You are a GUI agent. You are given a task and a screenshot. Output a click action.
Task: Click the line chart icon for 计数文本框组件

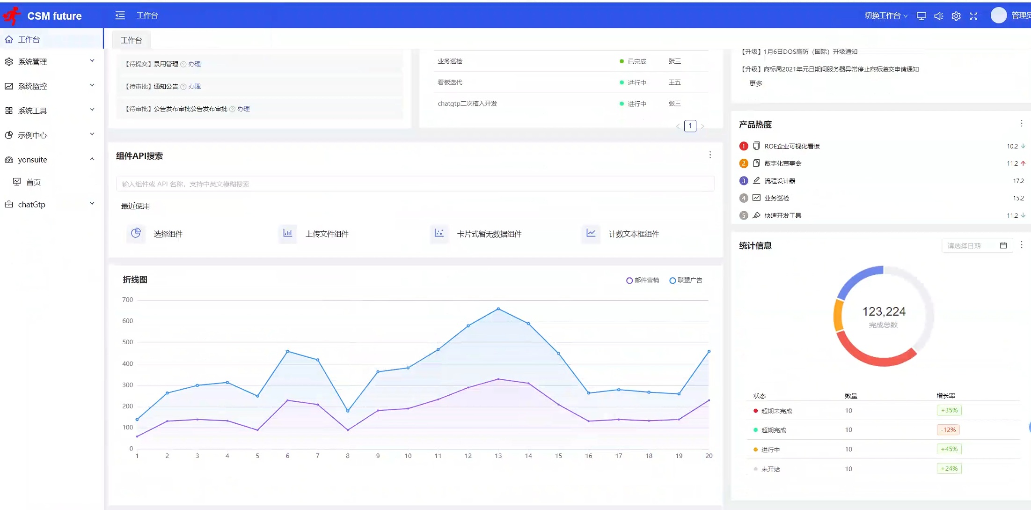click(591, 233)
